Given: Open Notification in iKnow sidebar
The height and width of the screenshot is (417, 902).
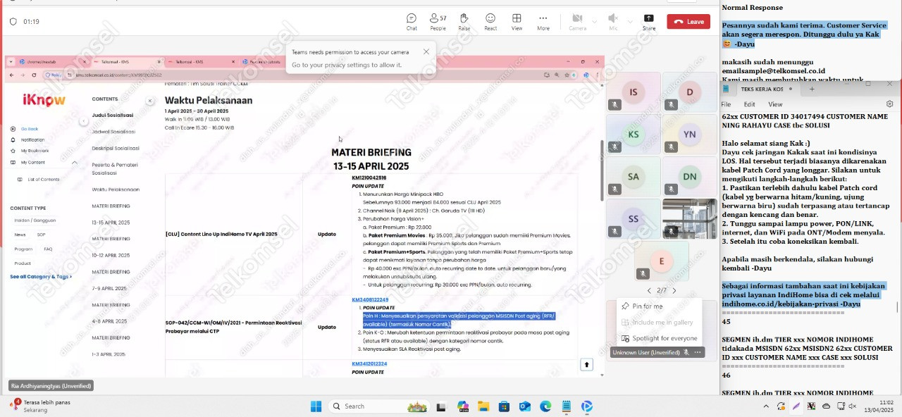Looking at the screenshot, I should (x=32, y=140).
